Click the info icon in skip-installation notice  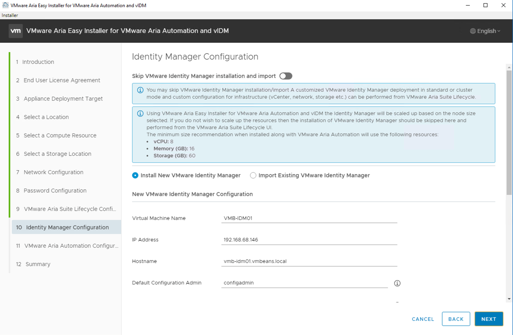click(140, 90)
